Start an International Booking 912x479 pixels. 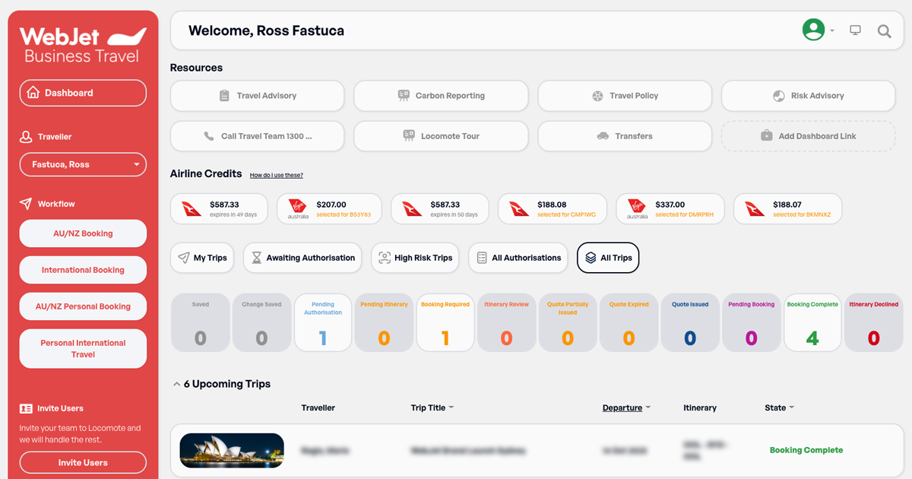pos(83,270)
